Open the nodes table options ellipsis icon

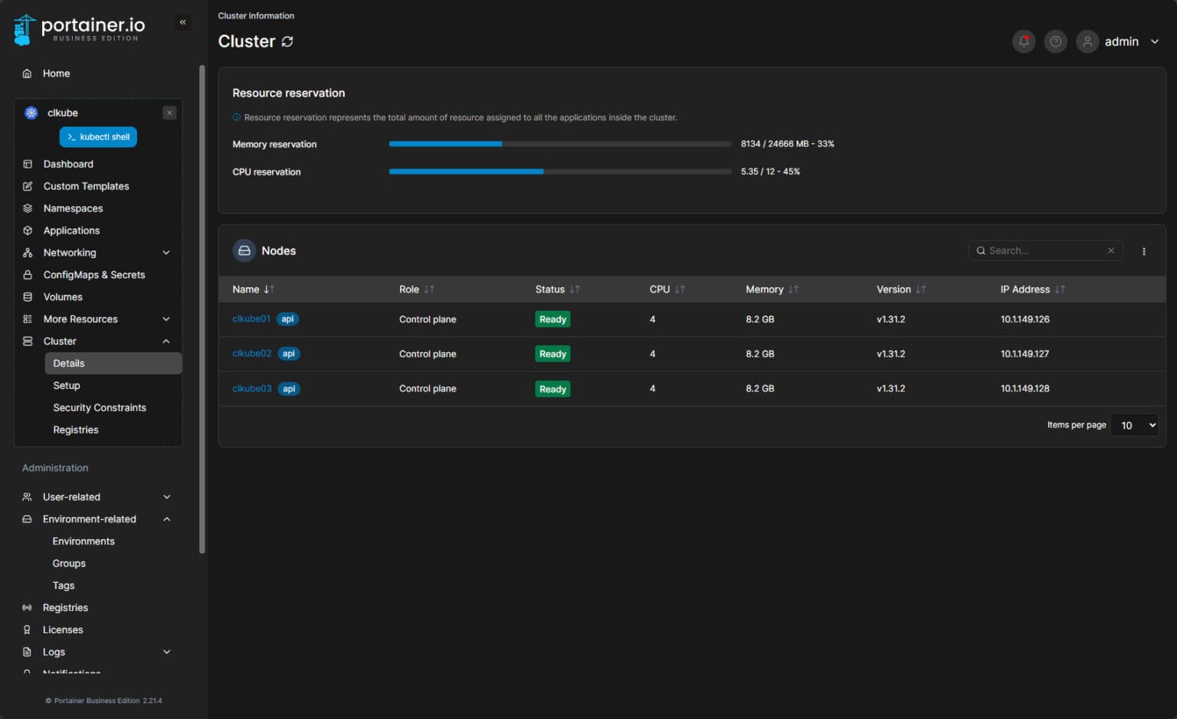[x=1144, y=250]
